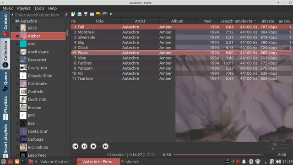Click in the collection search field
293x165 pixels.
38,15
